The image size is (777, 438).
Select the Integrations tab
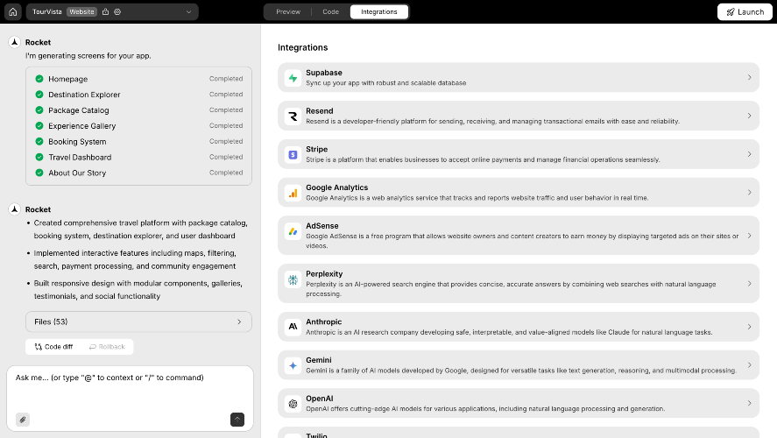coord(379,12)
